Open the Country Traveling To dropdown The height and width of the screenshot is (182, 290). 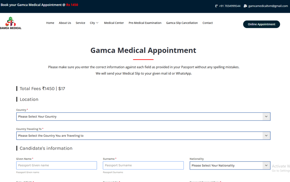tap(139, 136)
